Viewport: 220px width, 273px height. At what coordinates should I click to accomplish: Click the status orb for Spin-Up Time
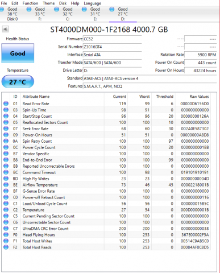coord(6,110)
